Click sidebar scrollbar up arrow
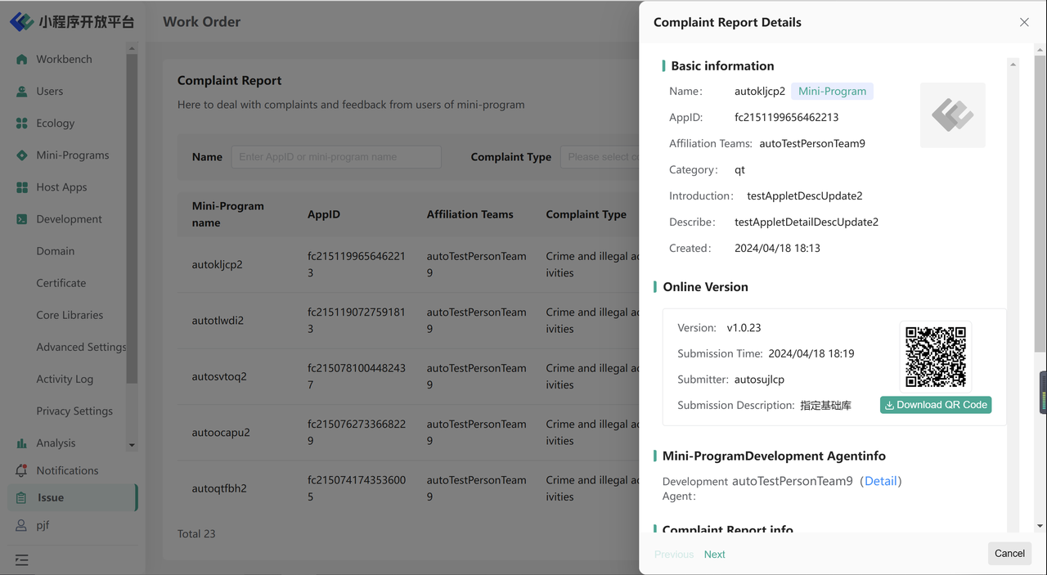This screenshot has width=1047, height=575. click(x=132, y=48)
